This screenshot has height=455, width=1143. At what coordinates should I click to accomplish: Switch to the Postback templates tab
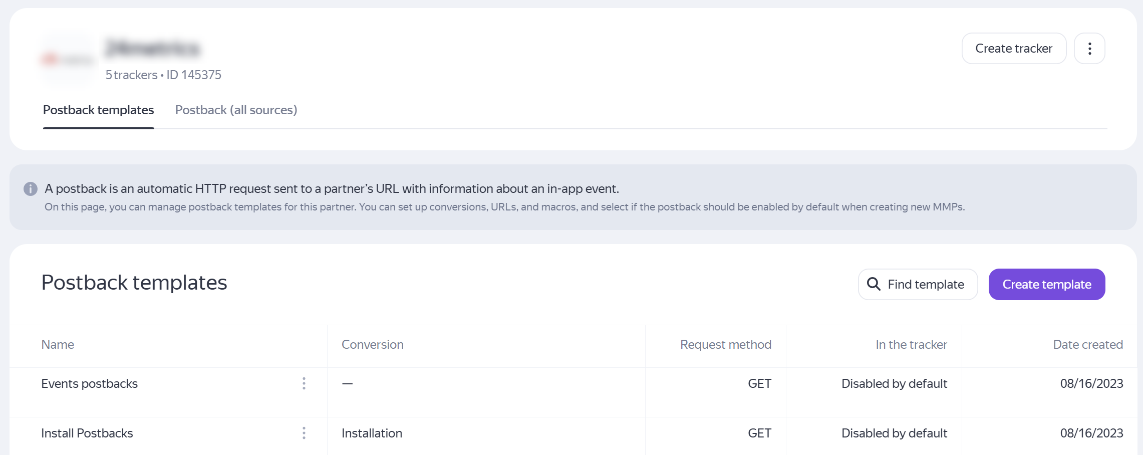click(99, 110)
